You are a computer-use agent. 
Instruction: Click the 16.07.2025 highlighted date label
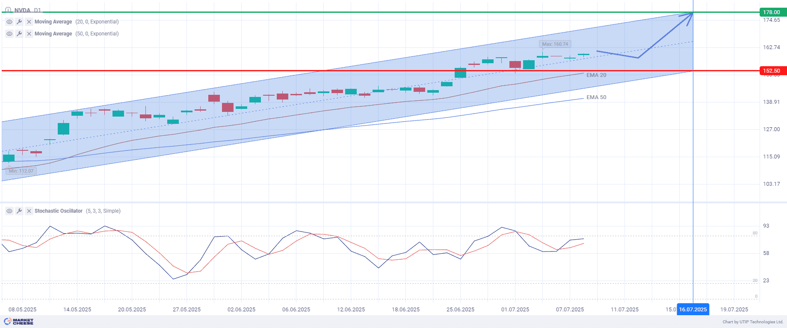click(693, 310)
